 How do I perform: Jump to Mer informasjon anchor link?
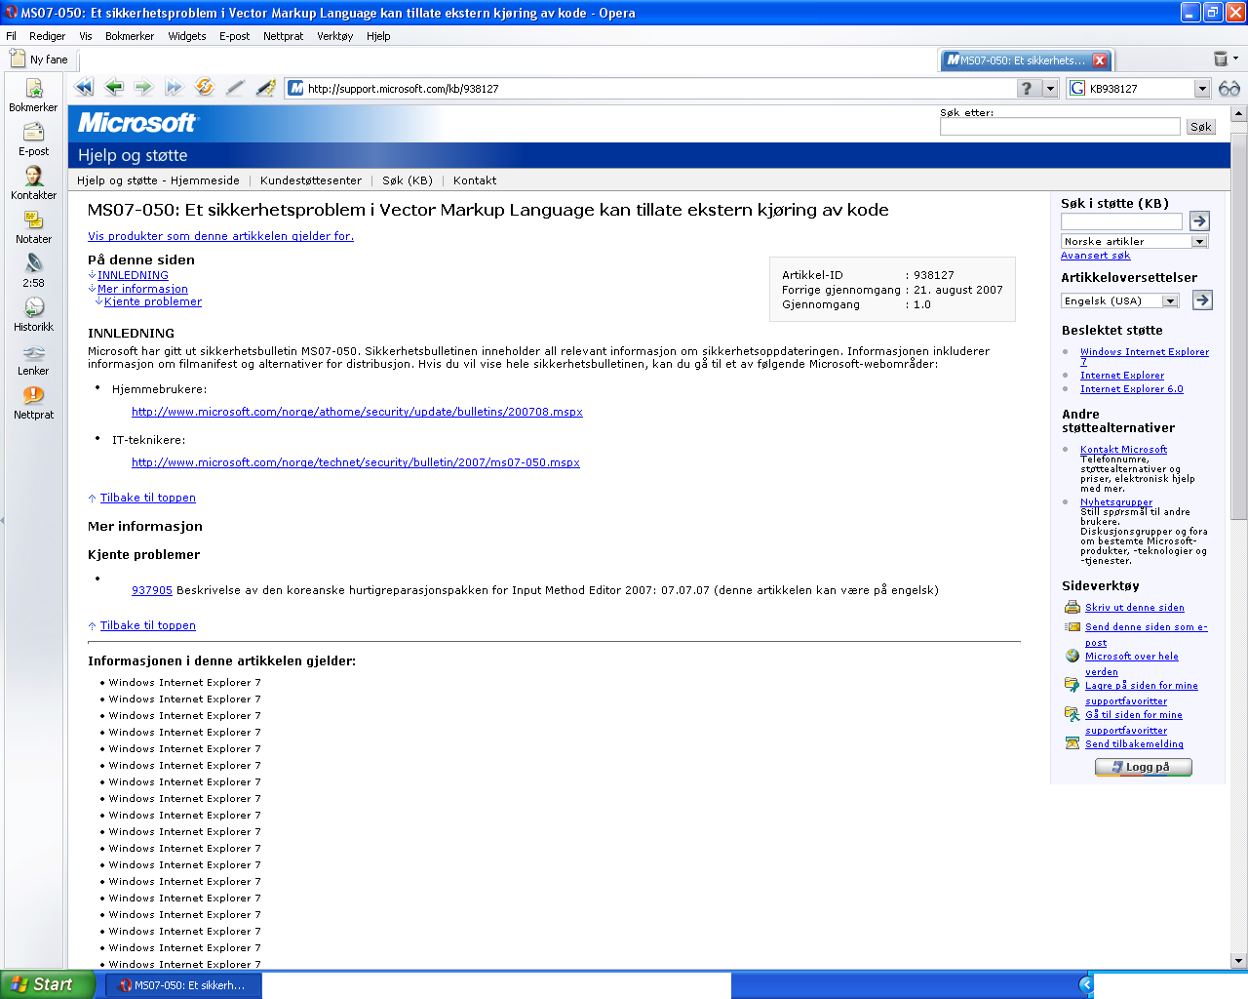coord(142,289)
